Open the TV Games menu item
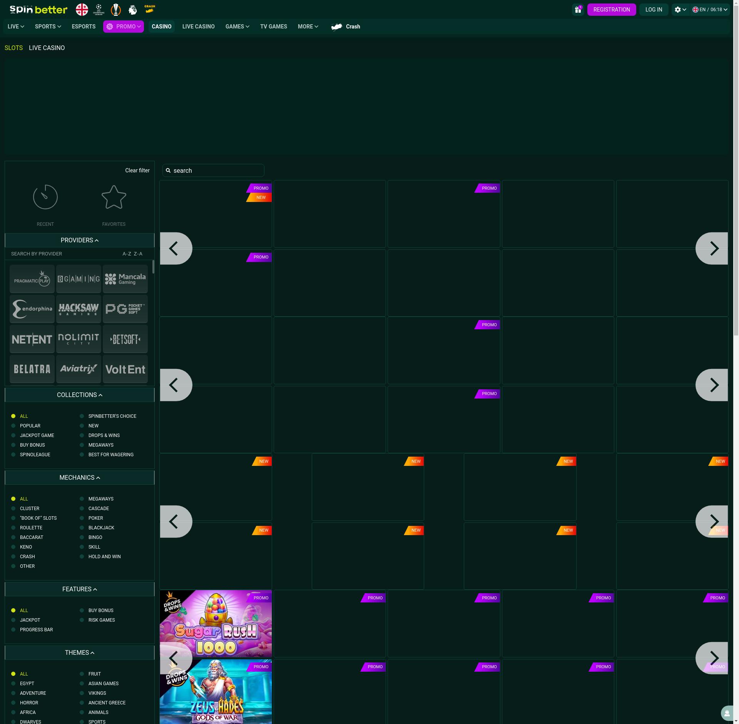The height and width of the screenshot is (724, 739). pyautogui.click(x=273, y=27)
